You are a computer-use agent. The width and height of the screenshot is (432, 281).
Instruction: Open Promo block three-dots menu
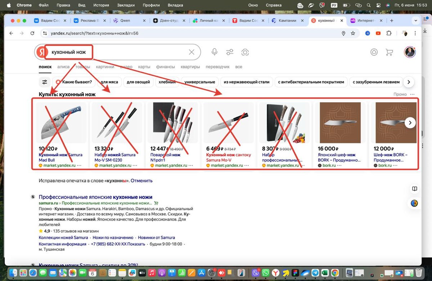(412, 94)
